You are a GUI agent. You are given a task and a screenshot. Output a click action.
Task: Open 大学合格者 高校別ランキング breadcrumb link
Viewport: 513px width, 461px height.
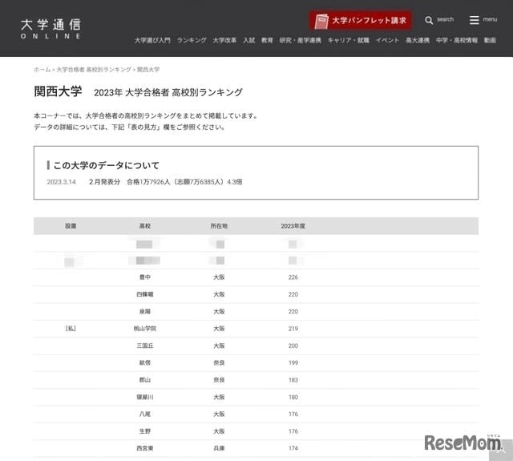point(94,70)
